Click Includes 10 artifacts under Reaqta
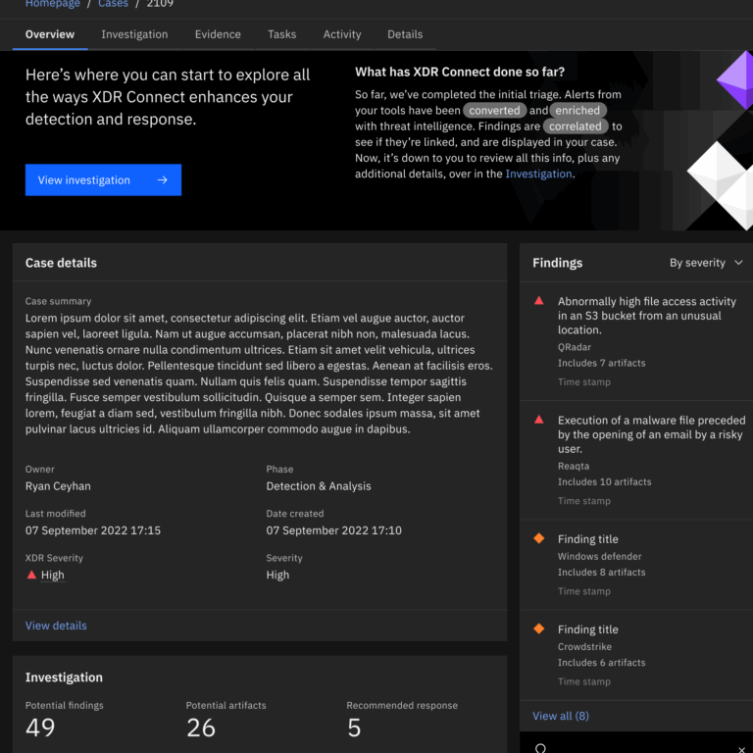 [604, 482]
